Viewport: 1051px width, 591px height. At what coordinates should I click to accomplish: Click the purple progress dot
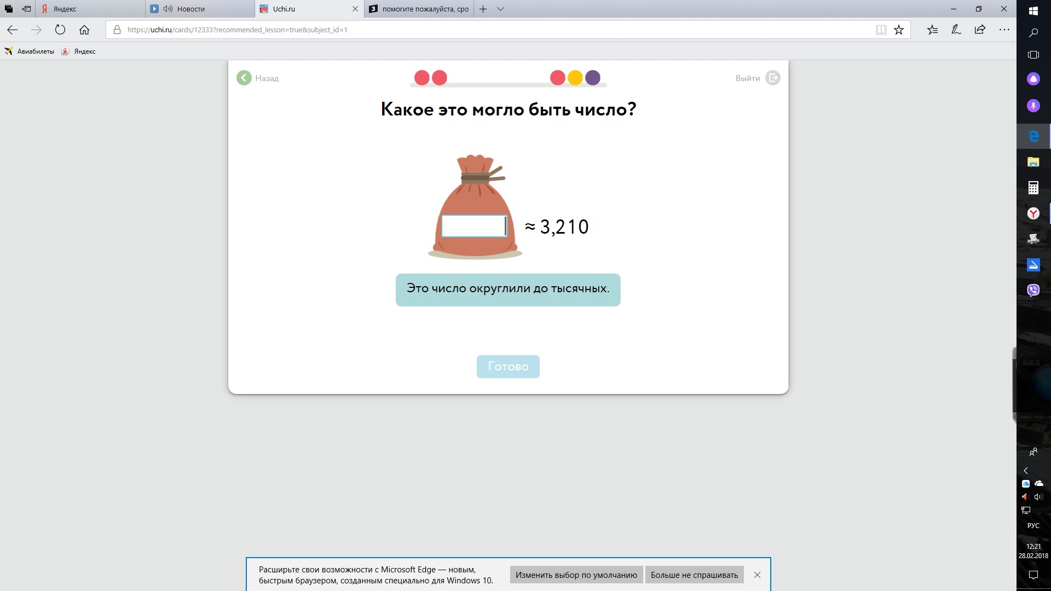[x=592, y=78]
